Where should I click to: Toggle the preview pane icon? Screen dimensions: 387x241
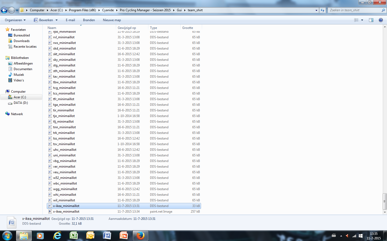pos(371,20)
